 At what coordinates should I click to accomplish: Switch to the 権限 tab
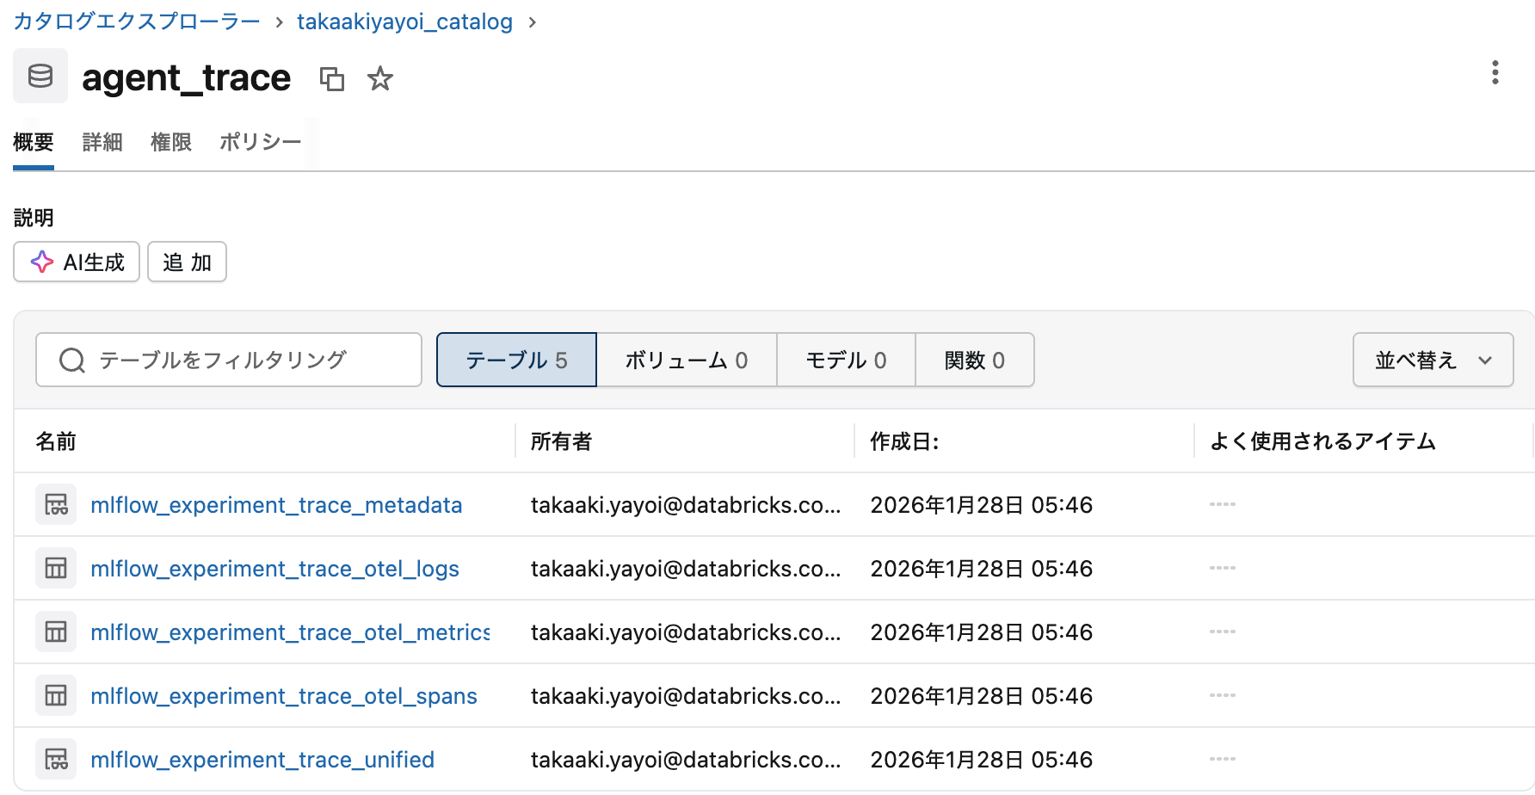[170, 142]
